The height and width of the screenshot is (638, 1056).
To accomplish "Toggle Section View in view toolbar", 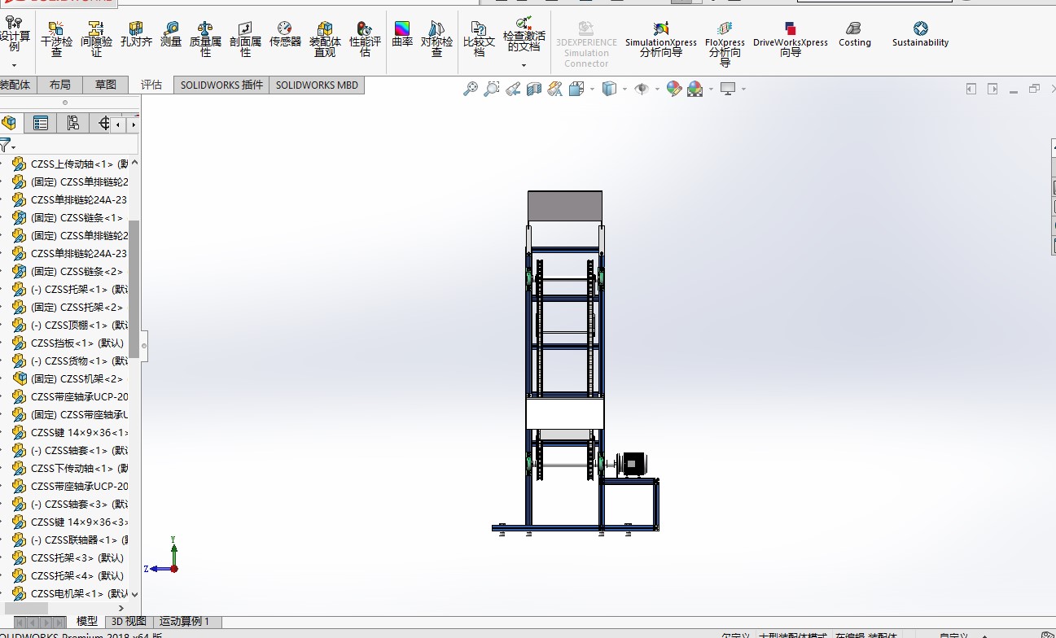I will click(x=534, y=89).
